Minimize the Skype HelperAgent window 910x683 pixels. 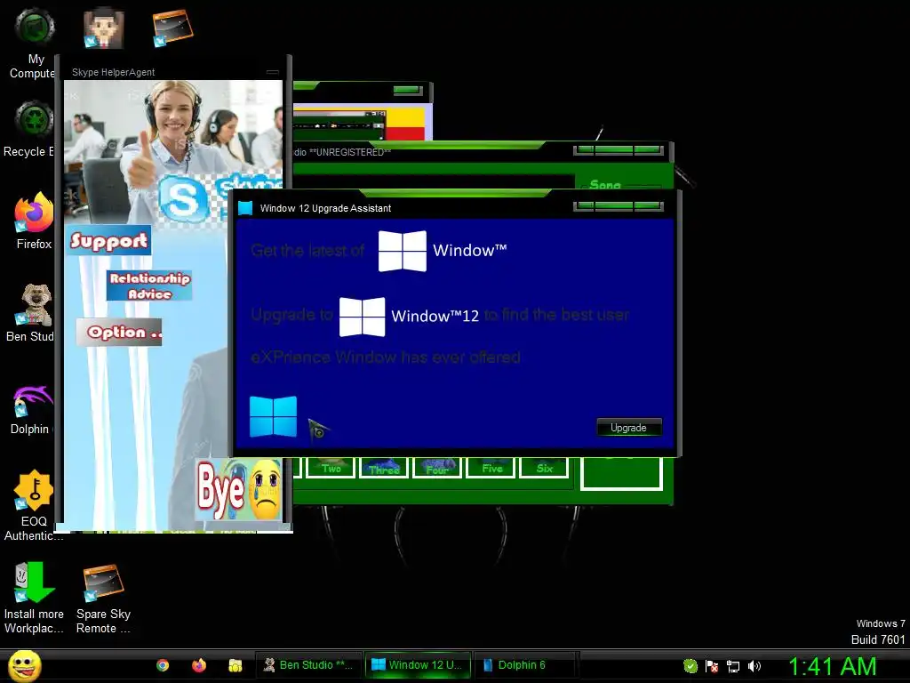click(x=272, y=73)
